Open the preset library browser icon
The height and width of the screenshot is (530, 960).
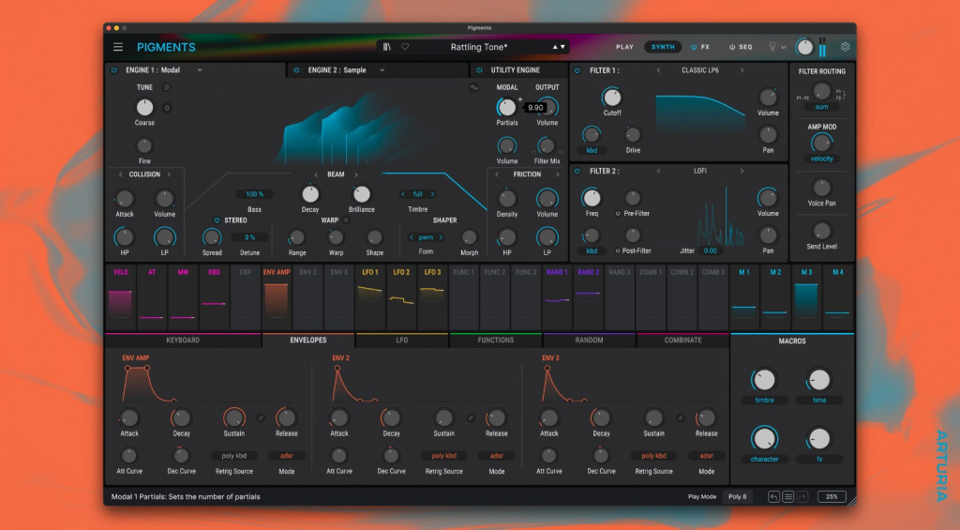point(387,47)
